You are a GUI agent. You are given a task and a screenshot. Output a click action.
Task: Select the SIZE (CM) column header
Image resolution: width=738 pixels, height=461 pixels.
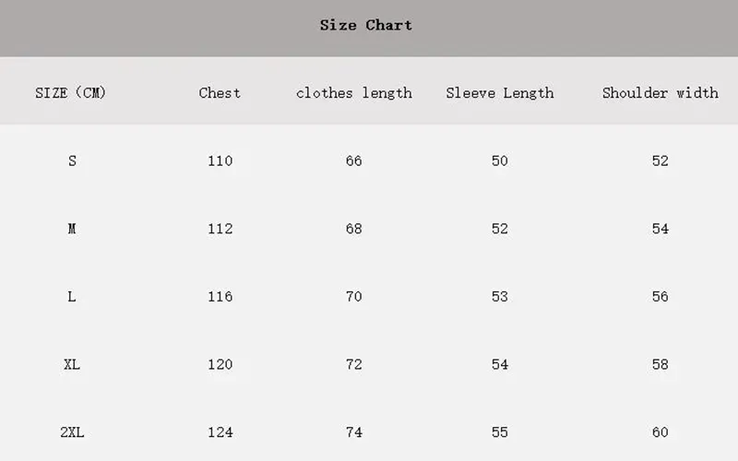71,93
